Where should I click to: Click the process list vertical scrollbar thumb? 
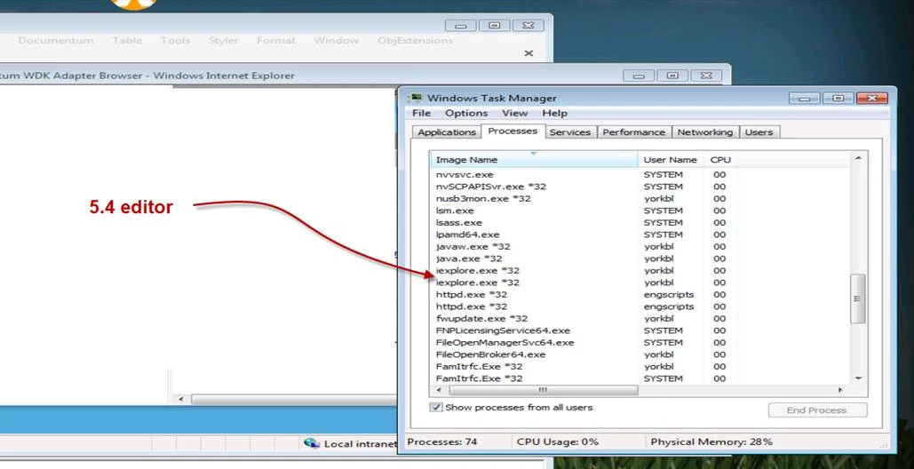coord(858,298)
